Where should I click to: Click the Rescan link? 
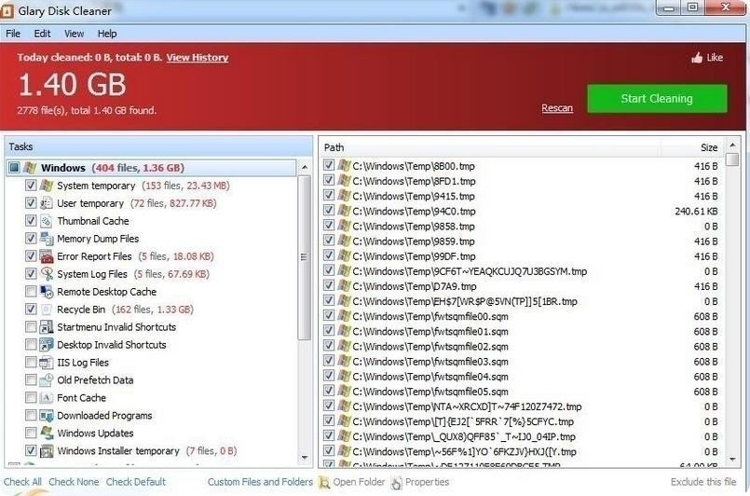pyautogui.click(x=557, y=108)
